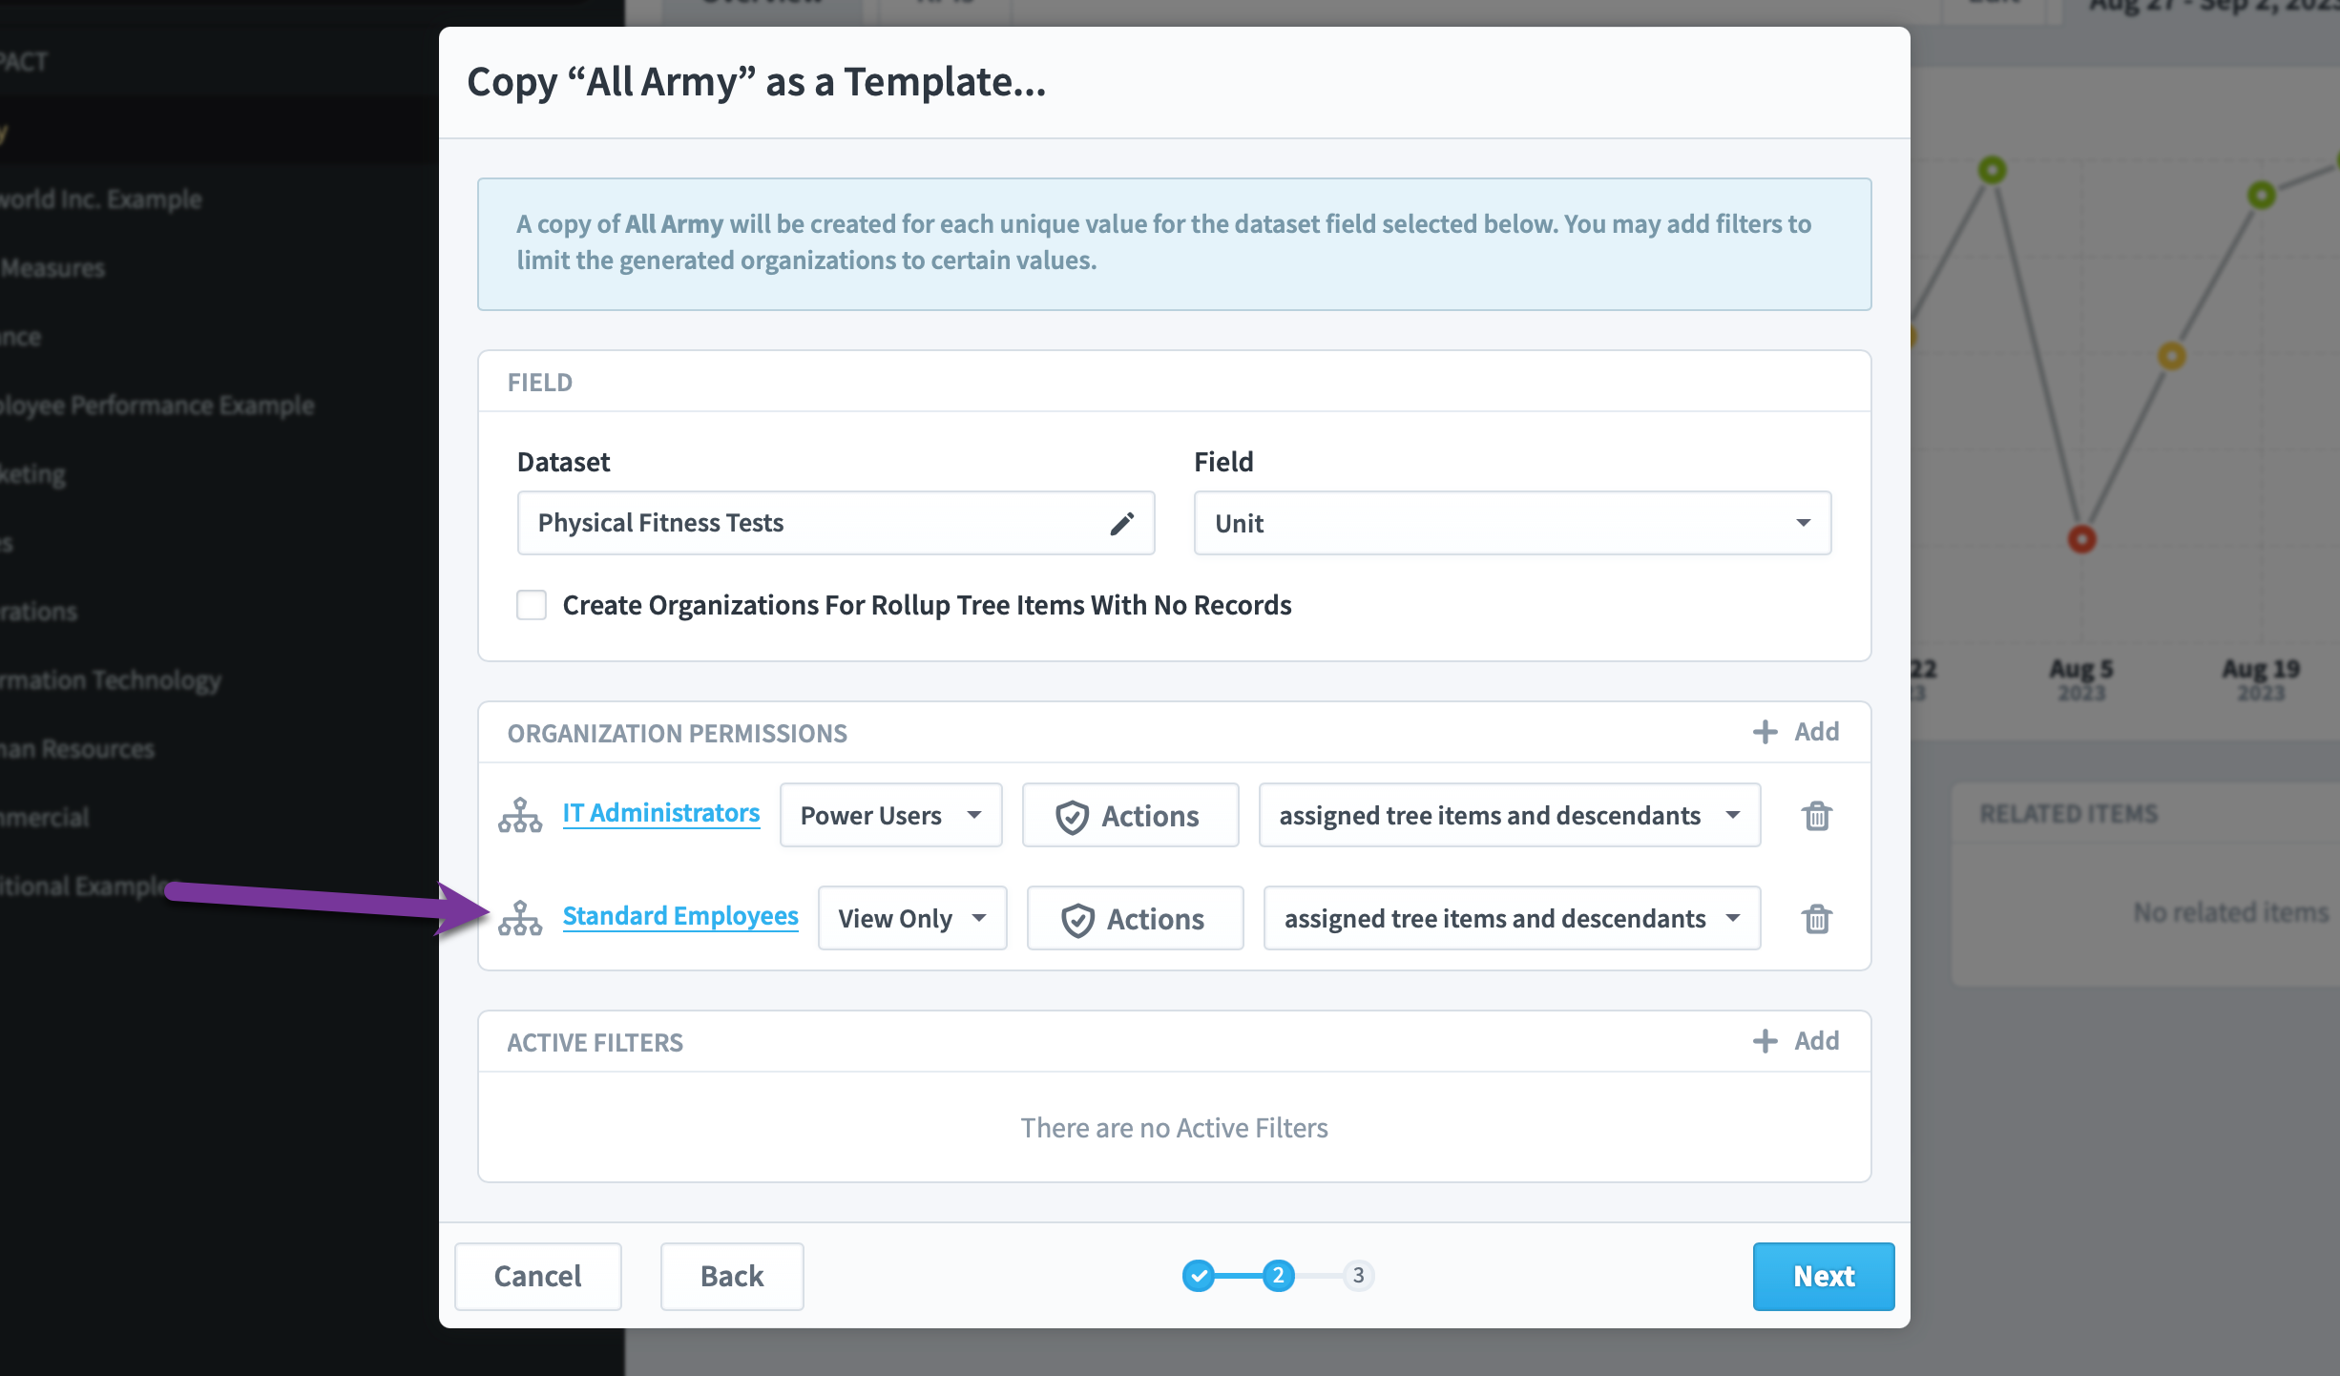Jump to wizard step 3 indicator
The height and width of the screenshot is (1376, 2340).
1358,1276
